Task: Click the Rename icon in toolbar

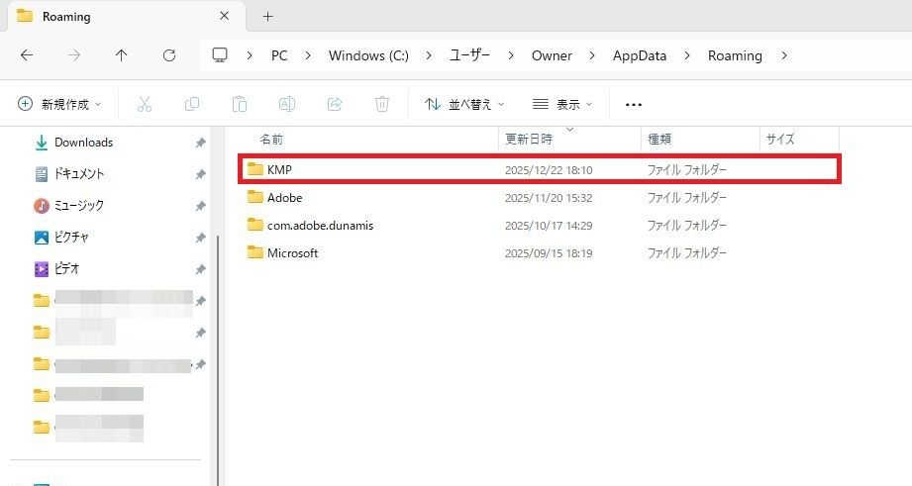Action: pos(286,104)
